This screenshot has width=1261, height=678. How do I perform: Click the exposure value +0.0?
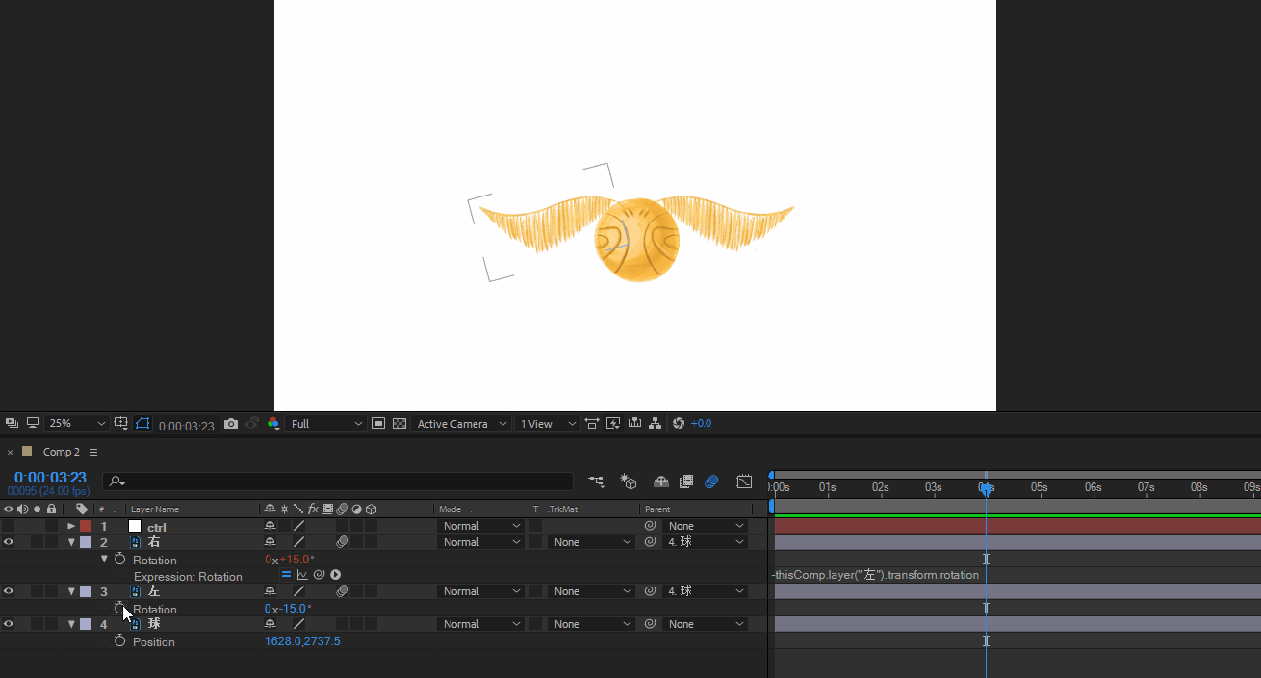point(701,424)
